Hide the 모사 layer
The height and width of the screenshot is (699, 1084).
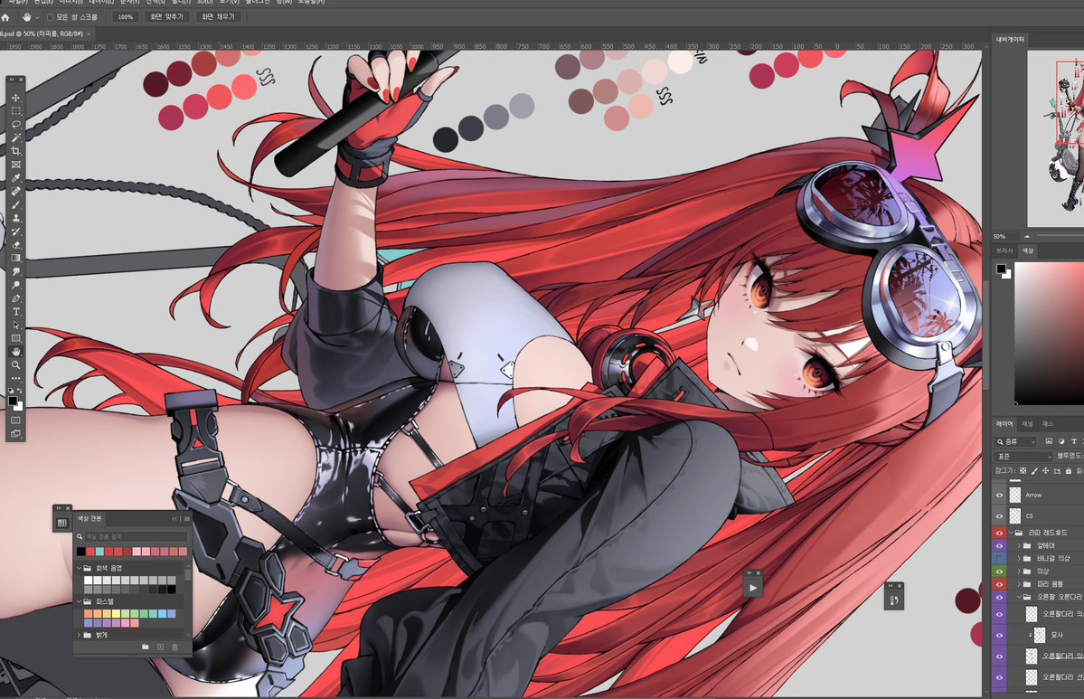[999, 635]
